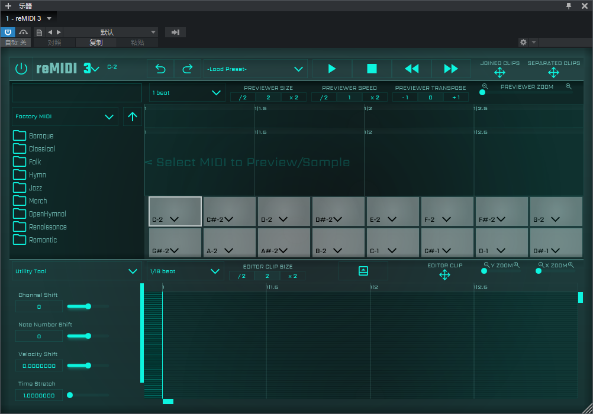Click the rewind double-arrow button
The width and height of the screenshot is (593, 414).
[x=411, y=69]
